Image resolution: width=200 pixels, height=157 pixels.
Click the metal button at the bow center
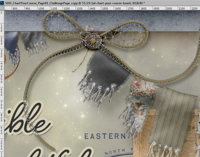[93, 41]
